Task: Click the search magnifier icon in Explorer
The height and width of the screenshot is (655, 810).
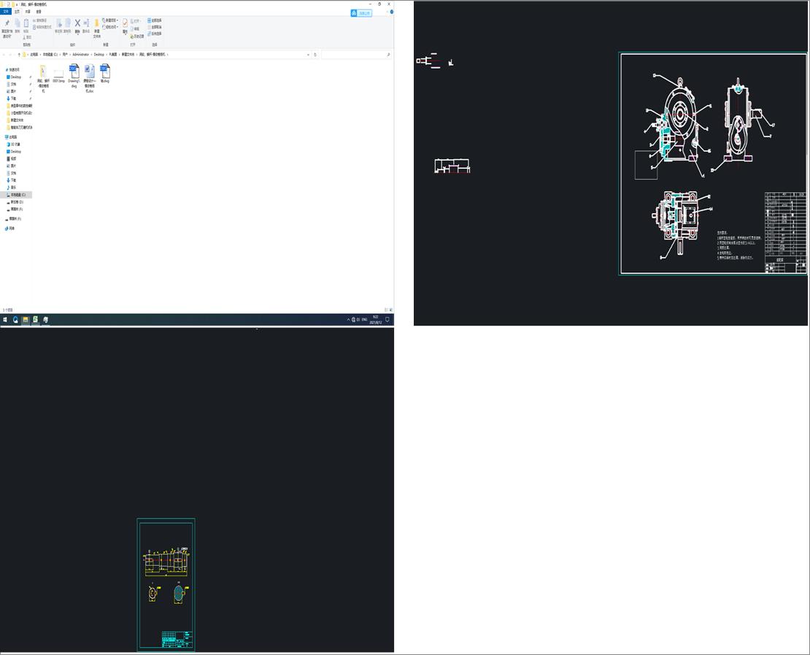Action: [388, 54]
